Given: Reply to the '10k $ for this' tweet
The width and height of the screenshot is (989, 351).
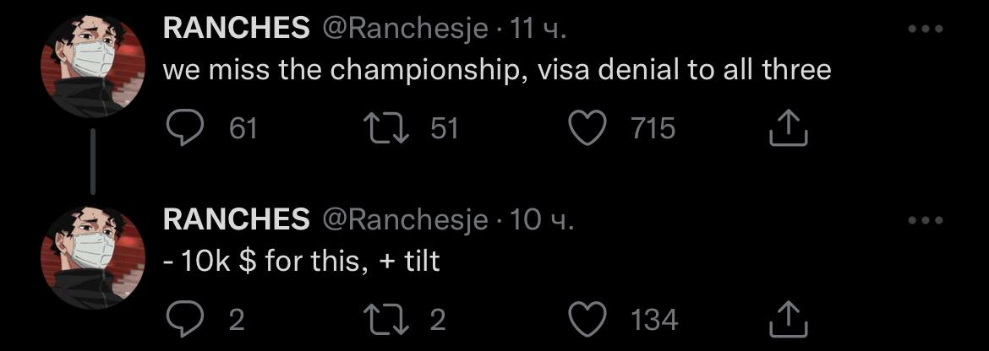Looking at the screenshot, I should coord(182,319).
